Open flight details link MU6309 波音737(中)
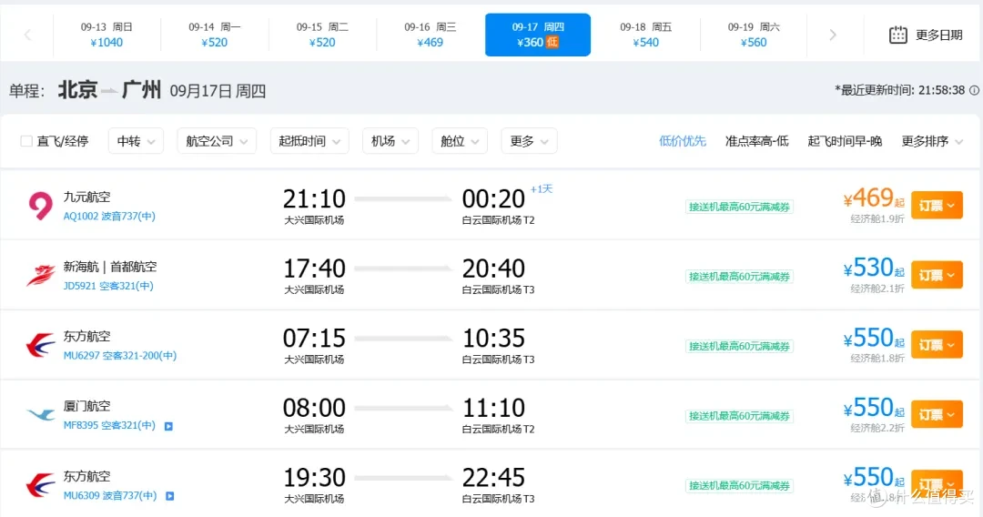This screenshot has height=517, width=983. point(110,495)
